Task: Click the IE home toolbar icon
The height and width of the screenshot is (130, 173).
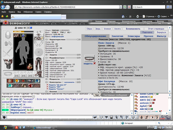Action: (x=123, y=16)
